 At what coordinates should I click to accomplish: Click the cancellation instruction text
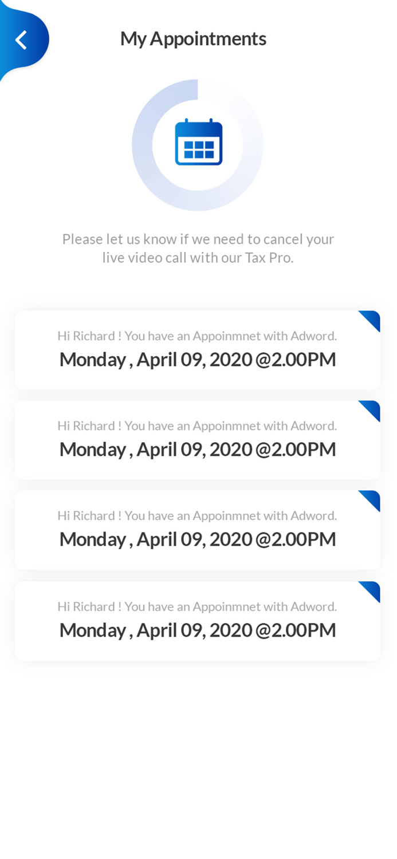(x=198, y=248)
